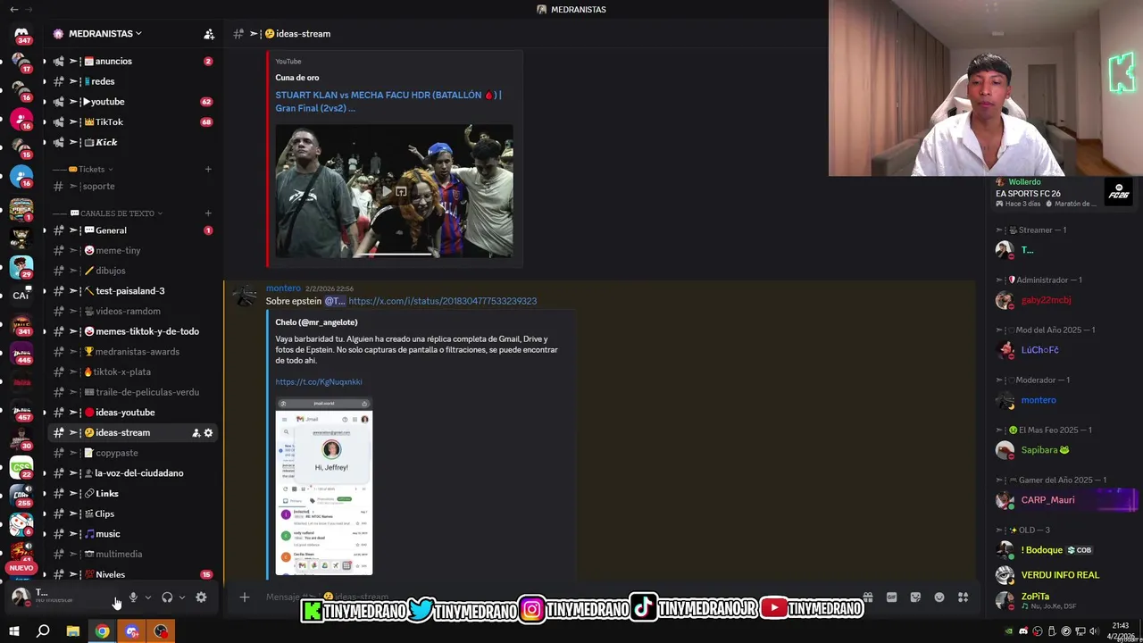Open the sticker picker
Image resolution: width=1143 pixels, height=643 pixels.
(x=915, y=597)
